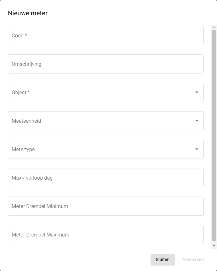The height and width of the screenshot is (271, 217).
Task: Open the Metertype dropdown arrow
Action: 197,149
